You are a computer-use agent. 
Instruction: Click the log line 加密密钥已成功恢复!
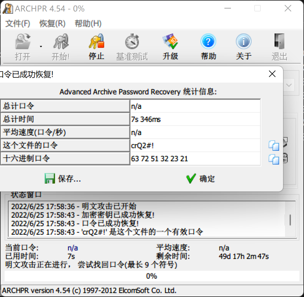pyautogui.click(x=83, y=215)
